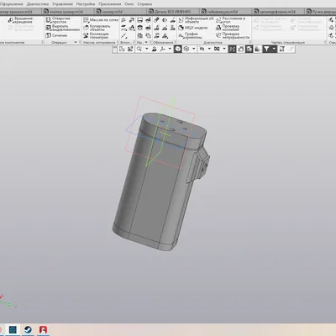The width and height of the screenshot is (336, 336).
Task: Choose Массив по сетке pattern tool
Action: [101, 20]
